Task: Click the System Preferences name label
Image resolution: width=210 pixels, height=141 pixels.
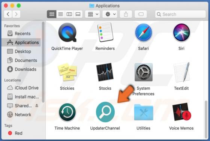Action: coord(143,91)
